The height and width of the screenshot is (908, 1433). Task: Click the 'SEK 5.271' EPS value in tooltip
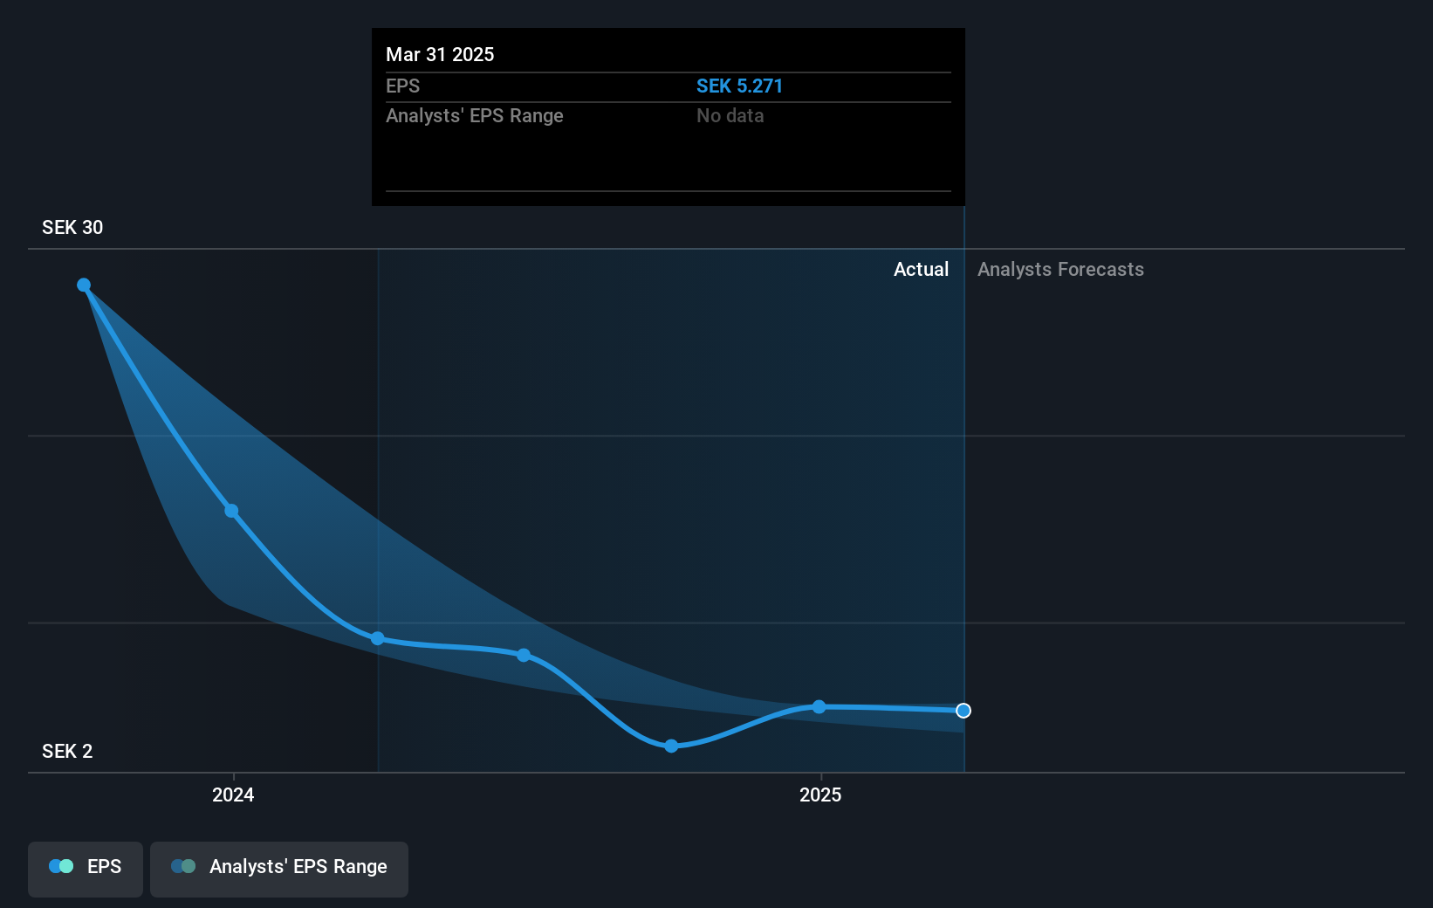(739, 86)
